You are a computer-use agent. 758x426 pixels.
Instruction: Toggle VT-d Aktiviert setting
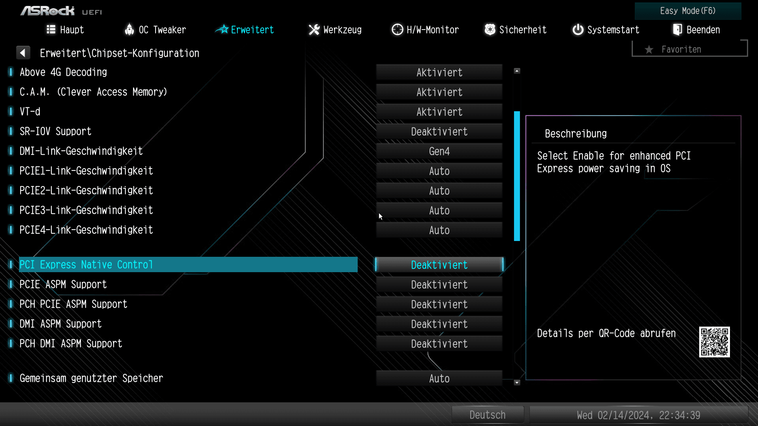point(439,112)
